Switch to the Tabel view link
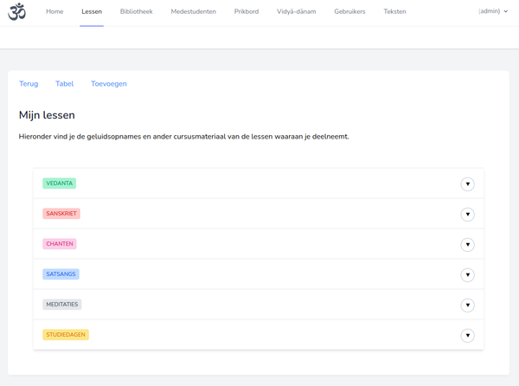This screenshot has width=519, height=386. (x=65, y=84)
